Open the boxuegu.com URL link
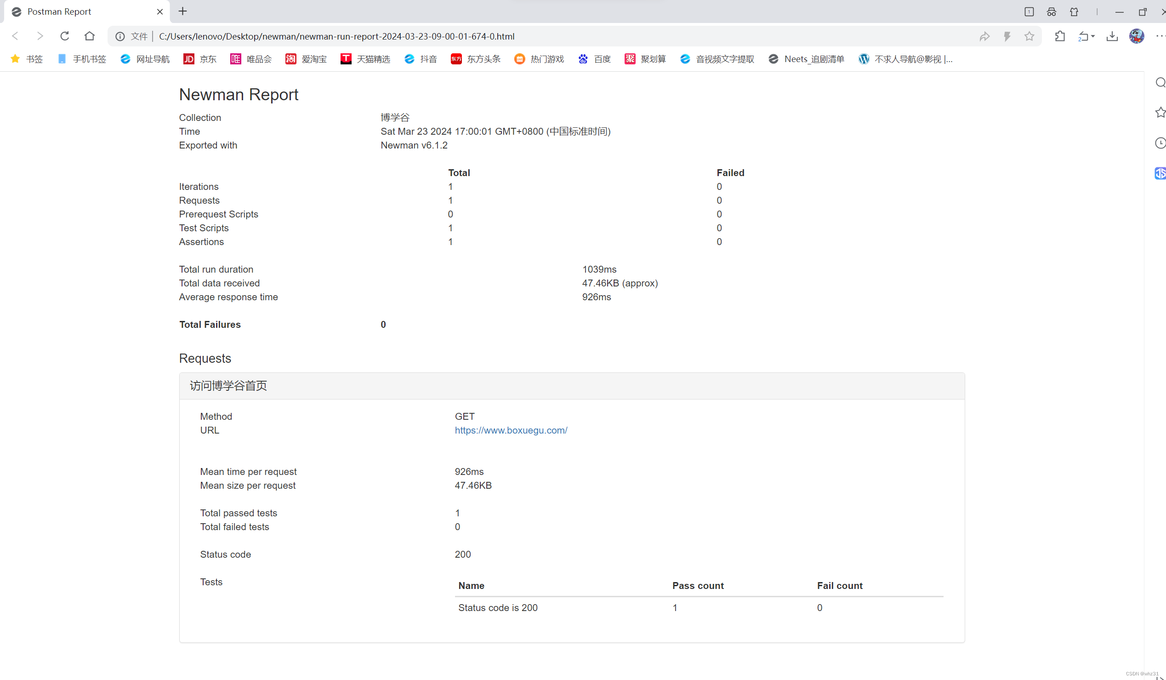 point(511,430)
